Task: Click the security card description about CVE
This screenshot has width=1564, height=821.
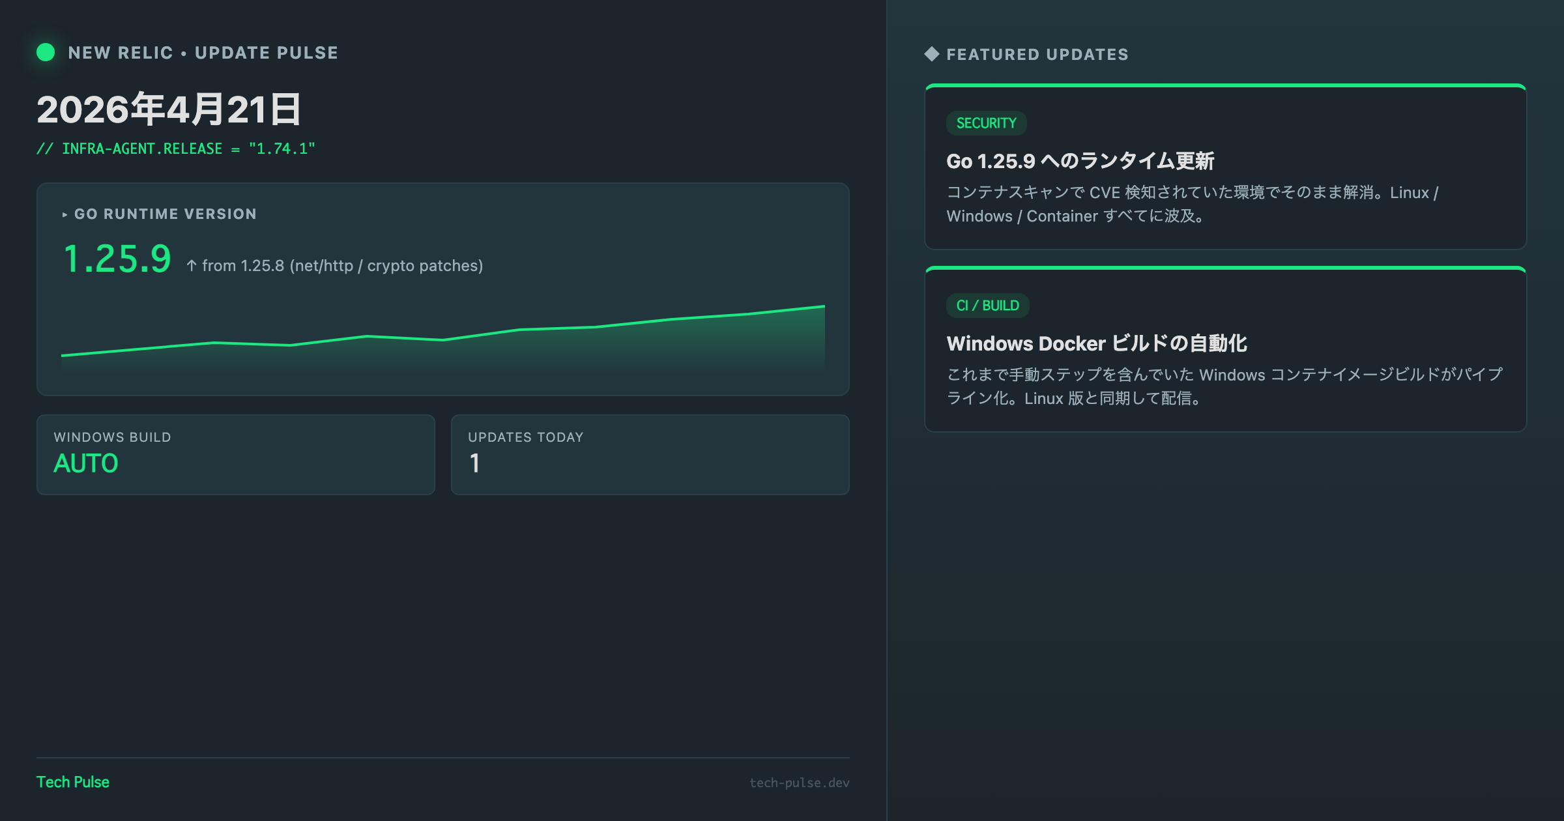Action: [x=1193, y=204]
